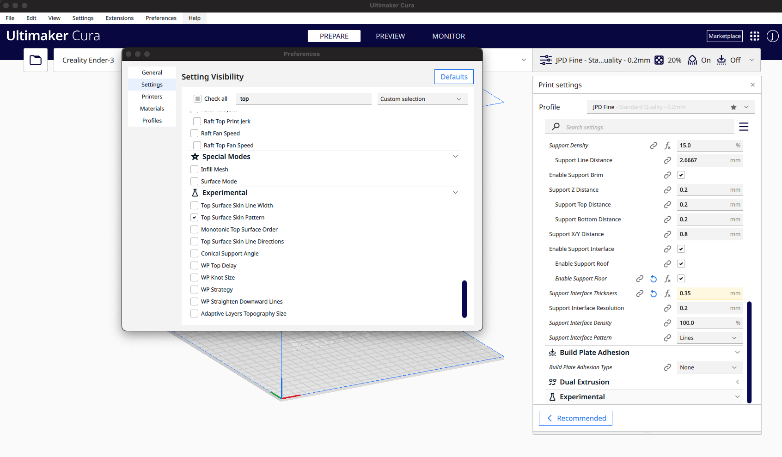The height and width of the screenshot is (457, 782).
Task: Click the filter field containing 'top'
Action: tap(304, 99)
